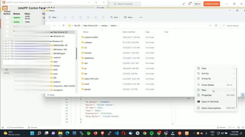Open the View dropdown in Explorer toolbar

click(x=129, y=18)
